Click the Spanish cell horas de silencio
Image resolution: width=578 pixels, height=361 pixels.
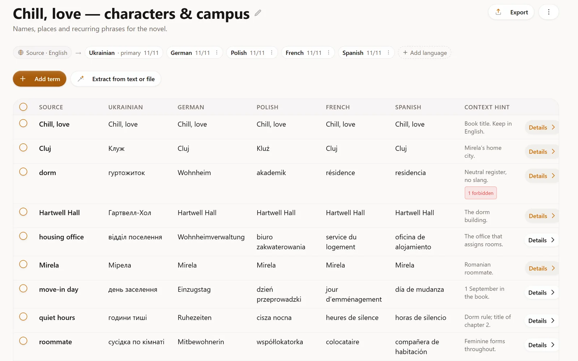pos(420,318)
